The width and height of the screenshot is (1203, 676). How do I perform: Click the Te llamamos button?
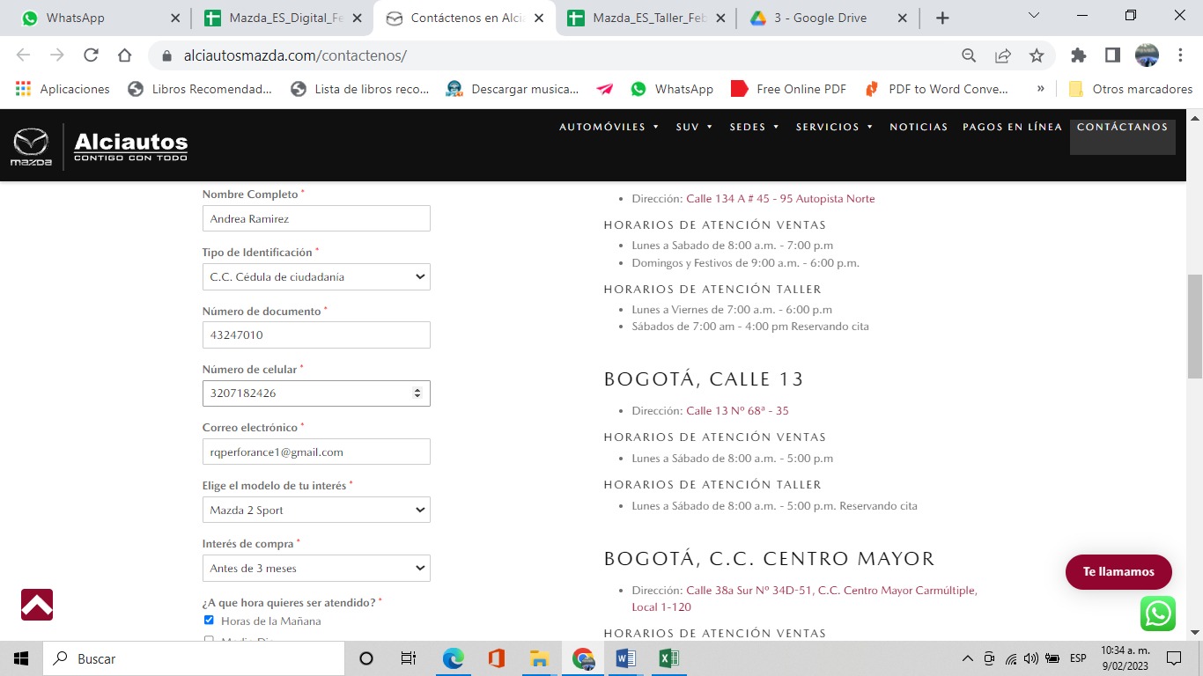1118,572
